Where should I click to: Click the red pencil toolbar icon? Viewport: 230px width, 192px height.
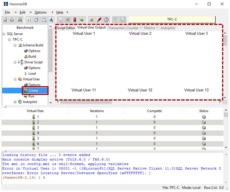(x=99, y=20)
